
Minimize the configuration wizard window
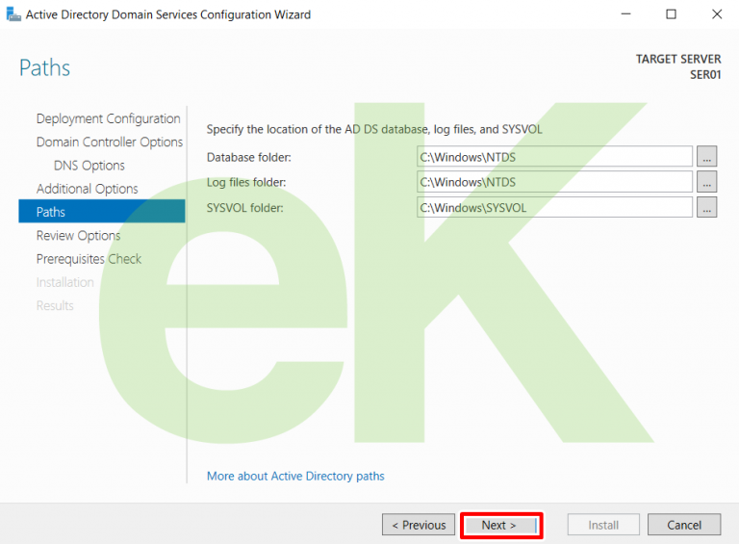pyautogui.click(x=625, y=14)
